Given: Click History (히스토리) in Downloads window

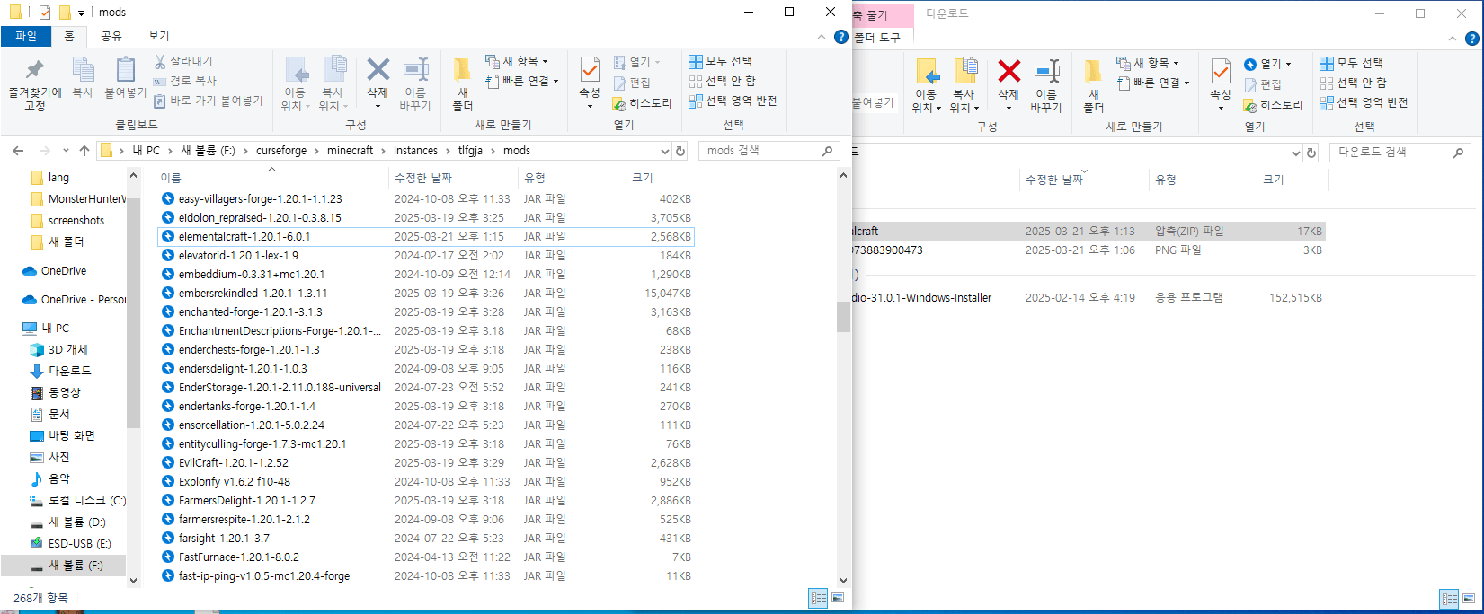Looking at the screenshot, I should point(1274,105).
